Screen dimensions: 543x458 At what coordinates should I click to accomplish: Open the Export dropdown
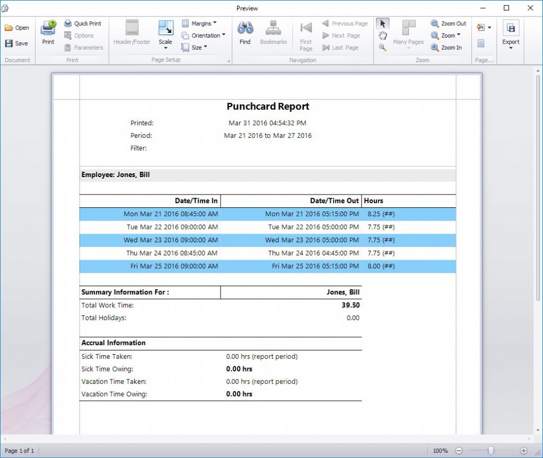point(511,34)
